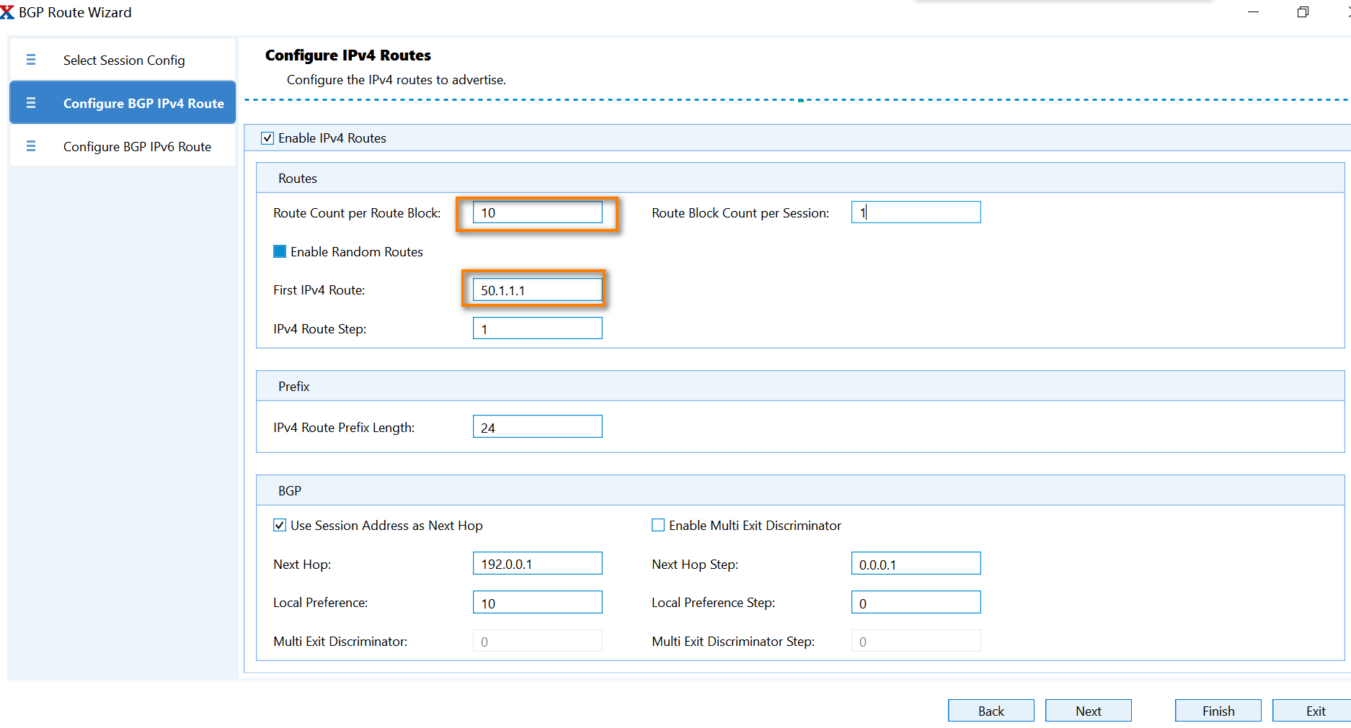Click the 'Route Count per Route Block:' label

pyautogui.click(x=357, y=213)
